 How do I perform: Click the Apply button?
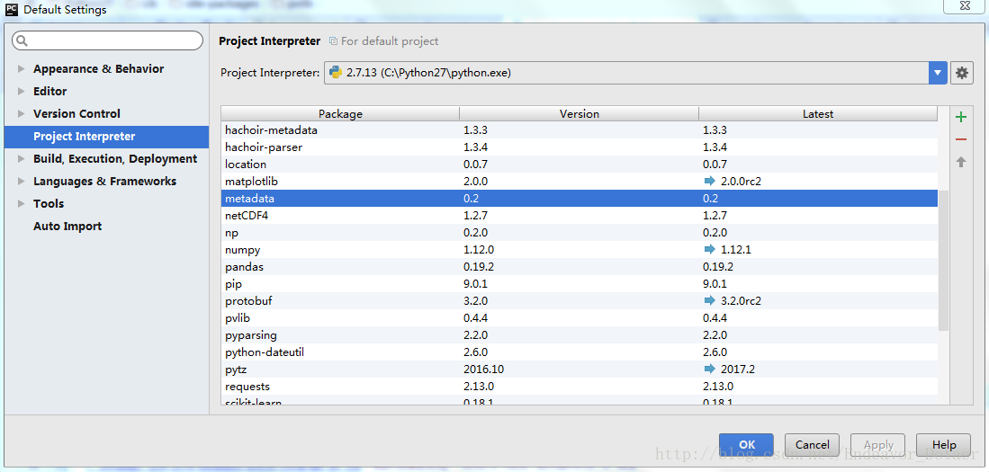point(878,445)
